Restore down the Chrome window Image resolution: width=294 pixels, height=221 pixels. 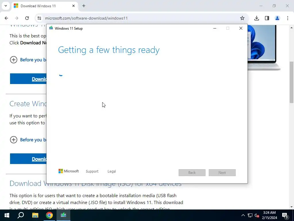pyautogui.click(x=274, y=6)
